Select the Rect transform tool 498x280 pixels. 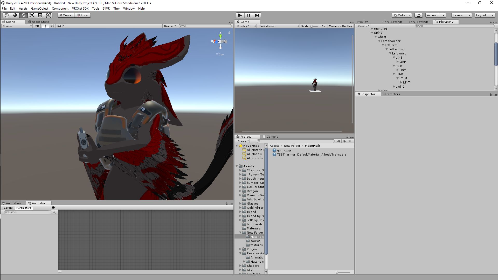click(40, 15)
